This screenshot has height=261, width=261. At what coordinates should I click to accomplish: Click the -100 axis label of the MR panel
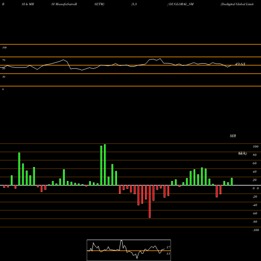click(256, 230)
